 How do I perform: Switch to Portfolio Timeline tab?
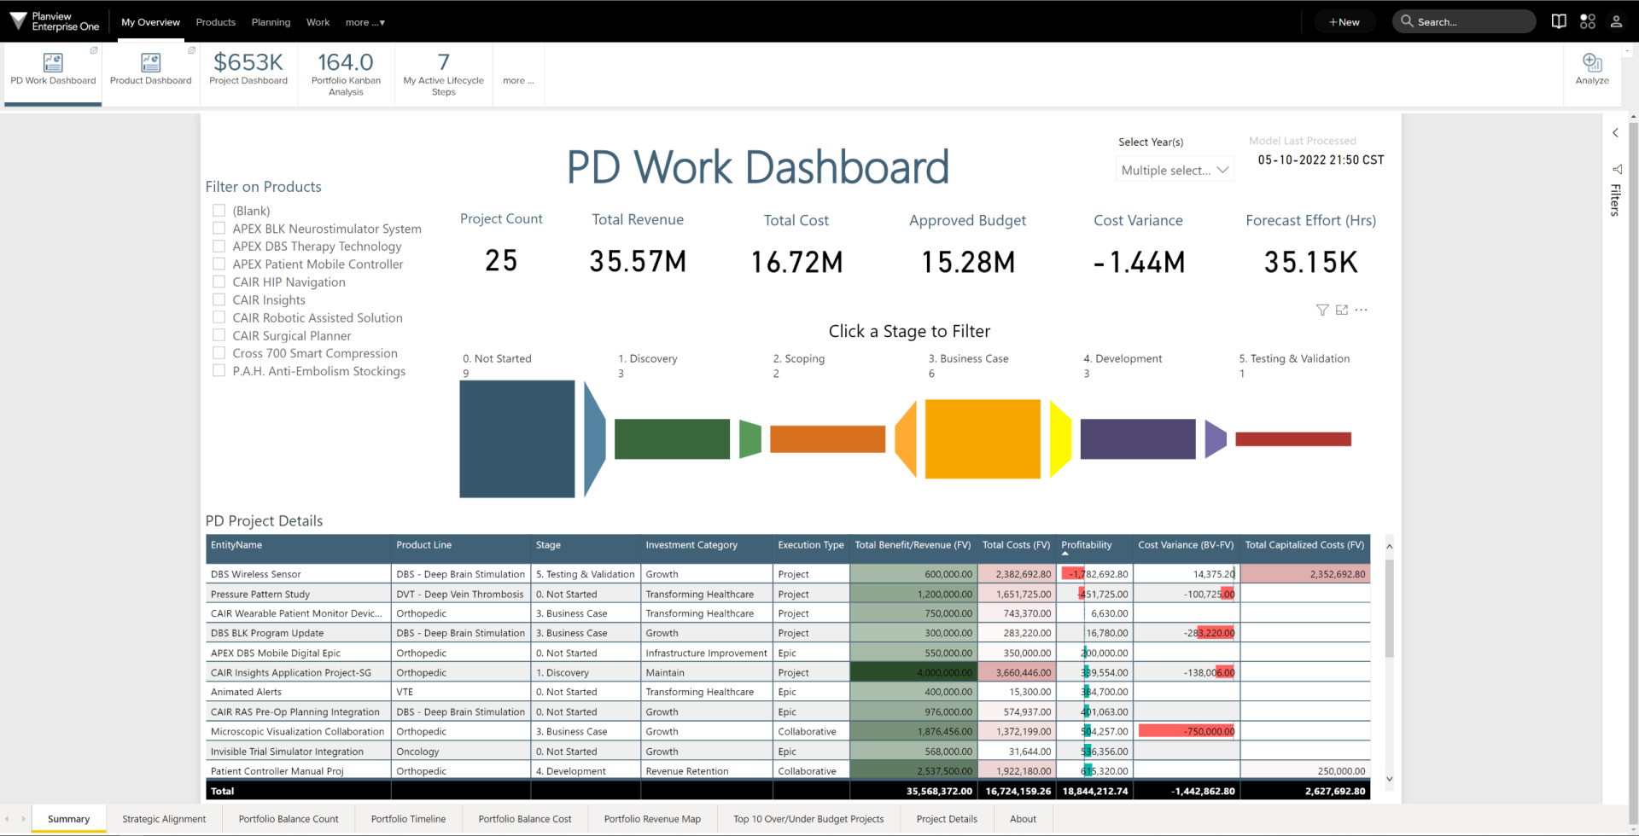[408, 819]
